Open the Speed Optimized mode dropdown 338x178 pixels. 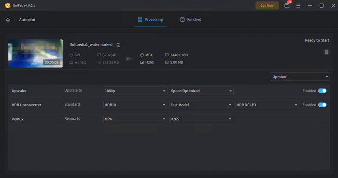(201, 91)
